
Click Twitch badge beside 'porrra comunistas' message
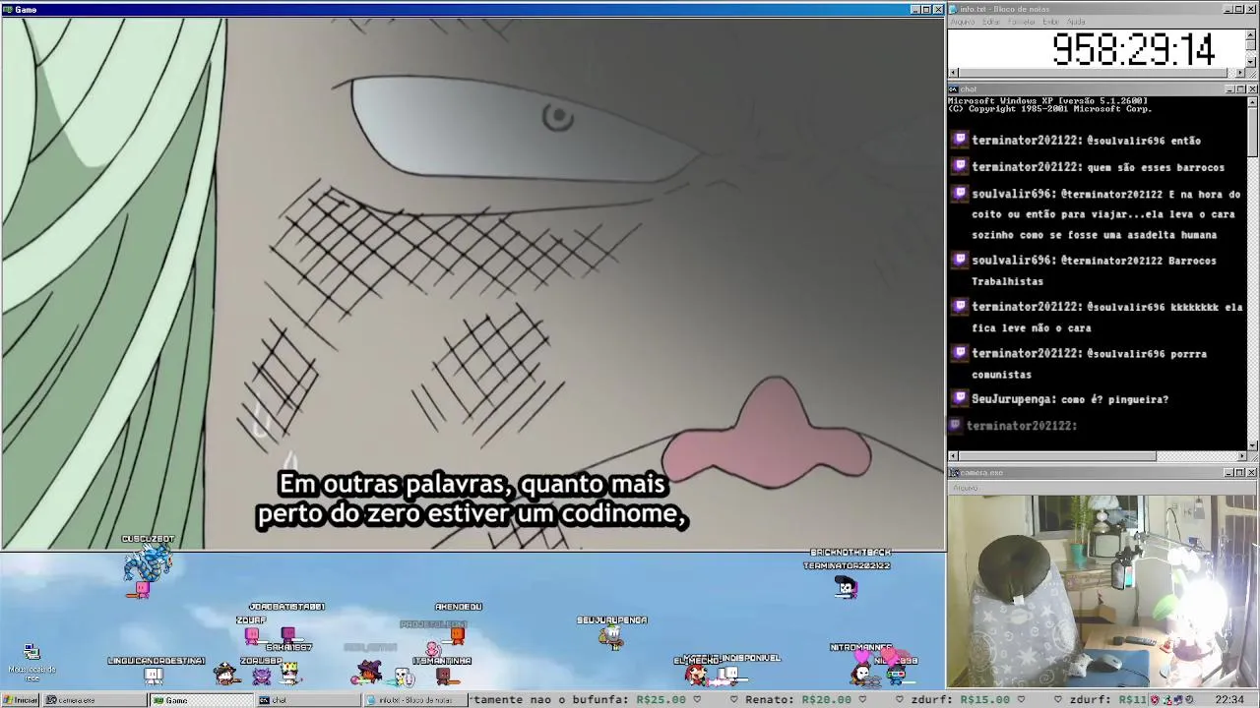pos(960,353)
